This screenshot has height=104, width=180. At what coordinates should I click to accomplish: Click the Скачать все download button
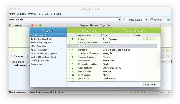click(x=150, y=85)
